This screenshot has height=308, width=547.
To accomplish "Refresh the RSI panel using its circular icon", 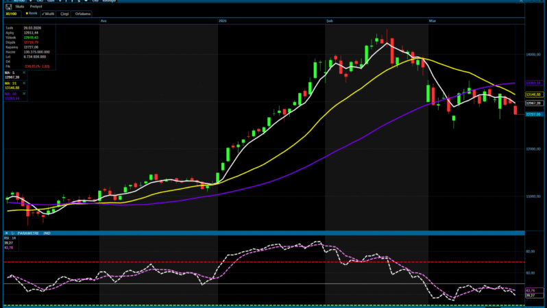I will (x=12, y=233).
